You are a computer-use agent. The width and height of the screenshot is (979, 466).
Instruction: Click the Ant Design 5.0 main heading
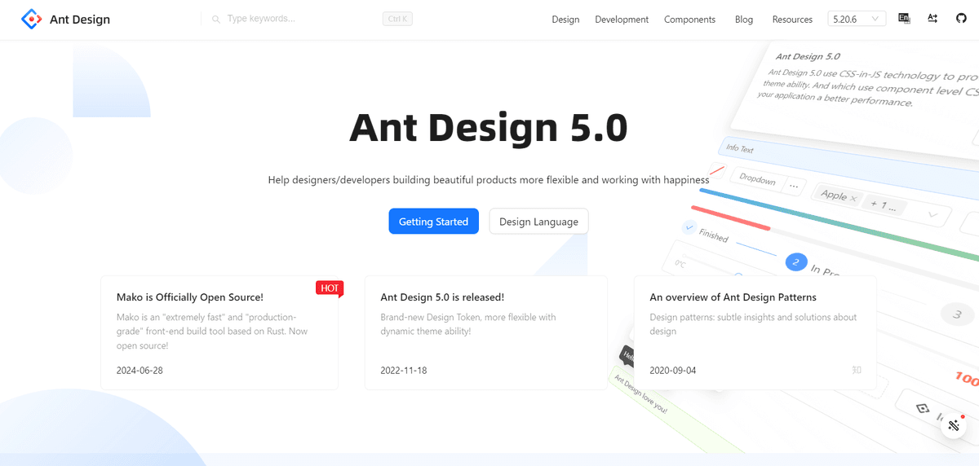click(489, 127)
